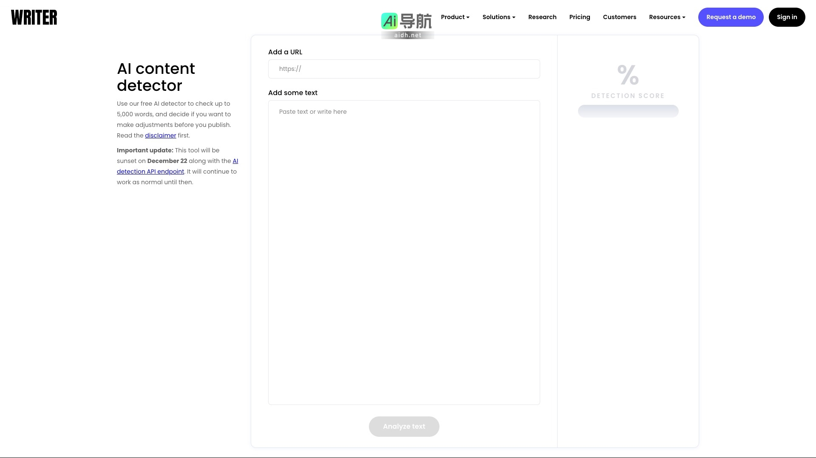The height and width of the screenshot is (458, 816).
Task: Click the WRITER logo
Action: click(x=34, y=17)
